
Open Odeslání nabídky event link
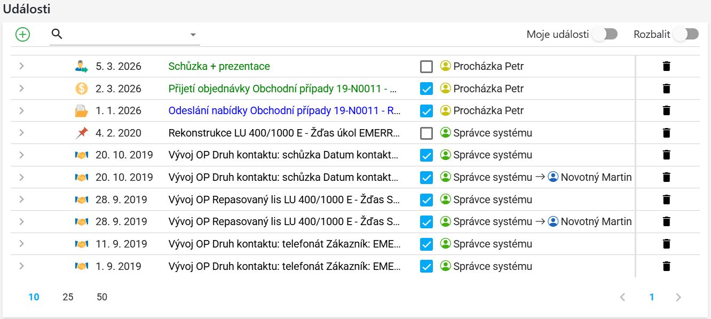pos(284,110)
